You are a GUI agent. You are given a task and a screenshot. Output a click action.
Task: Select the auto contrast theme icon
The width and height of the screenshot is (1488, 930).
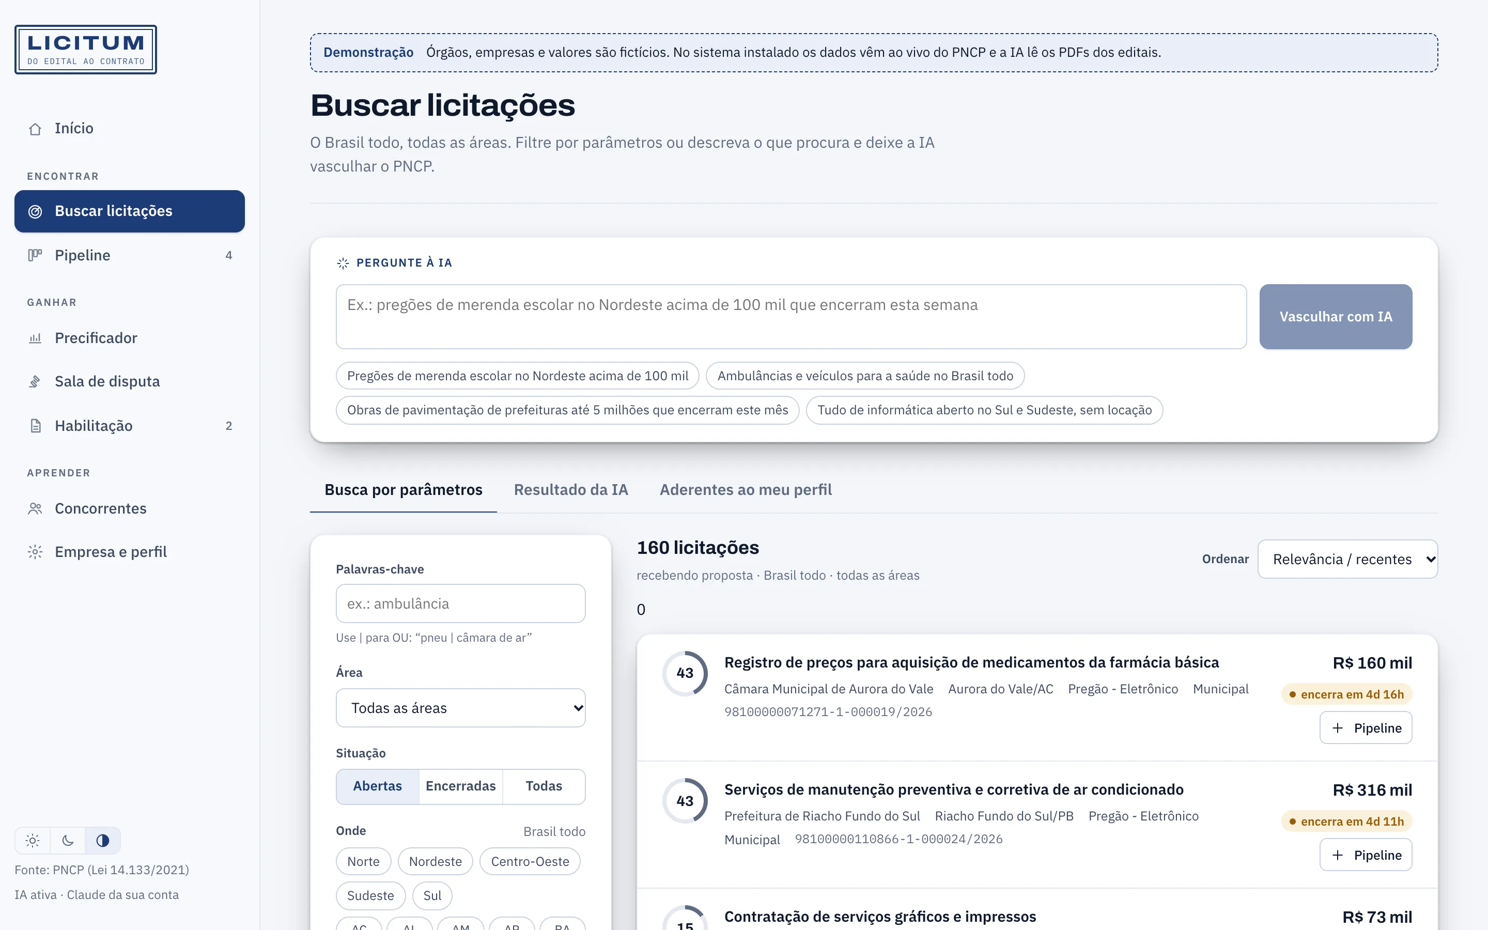[x=103, y=840]
